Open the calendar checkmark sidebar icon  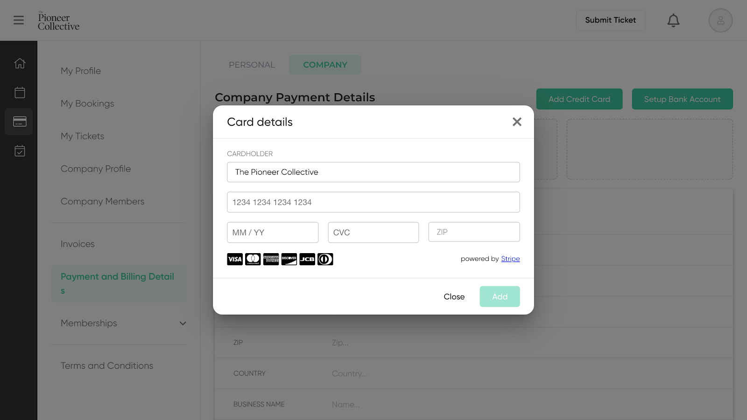pyautogui.click(x=20, y=151)
